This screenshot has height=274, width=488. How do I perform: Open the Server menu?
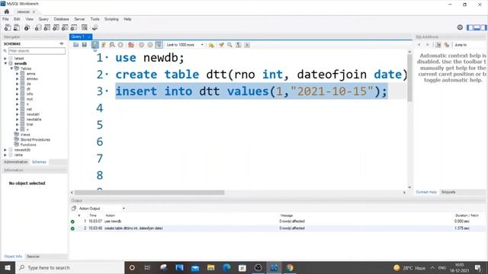[79, 19]
